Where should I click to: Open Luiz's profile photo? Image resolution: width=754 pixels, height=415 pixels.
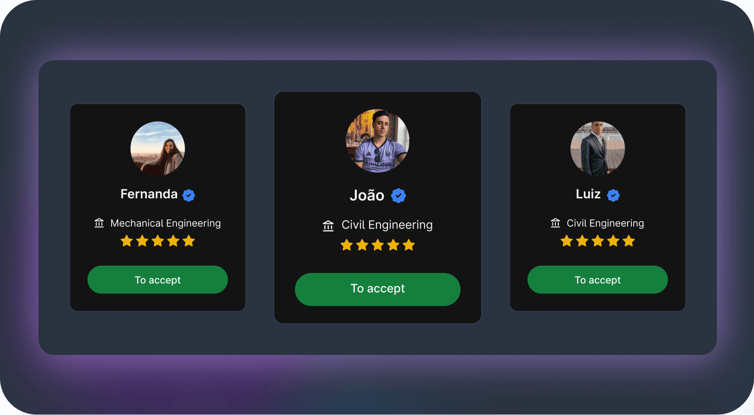click(x=598, y=148)
